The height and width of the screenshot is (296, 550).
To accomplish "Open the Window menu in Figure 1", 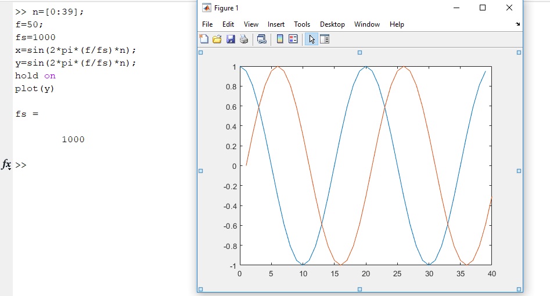I will [367, 24].
